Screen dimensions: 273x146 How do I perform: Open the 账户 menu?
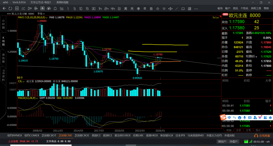pyautogui.click(x=227, y=8)
